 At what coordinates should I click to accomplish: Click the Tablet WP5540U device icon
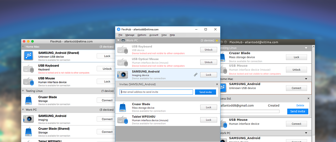pyautogui.click(x=123, y=120)
